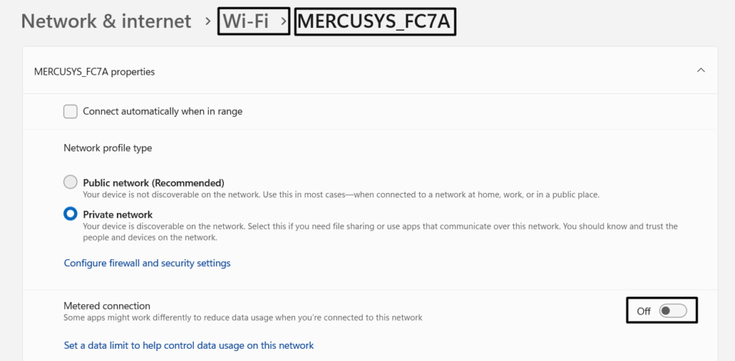The image size is (735, 361).
Task: Click the Network profile type heading
Action: (x=108, y=148)
